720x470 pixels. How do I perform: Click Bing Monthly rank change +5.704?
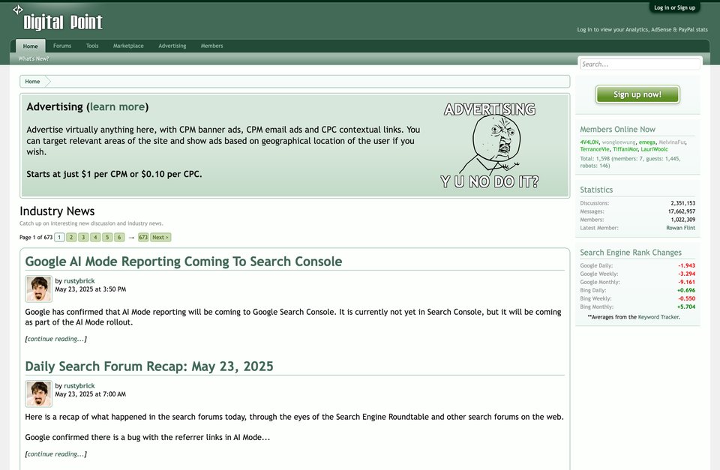pos(686,307)
